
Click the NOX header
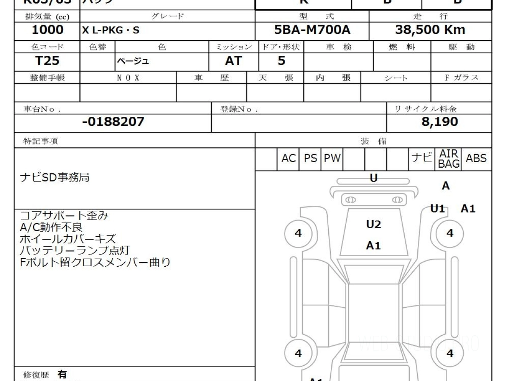coord(128,78)
